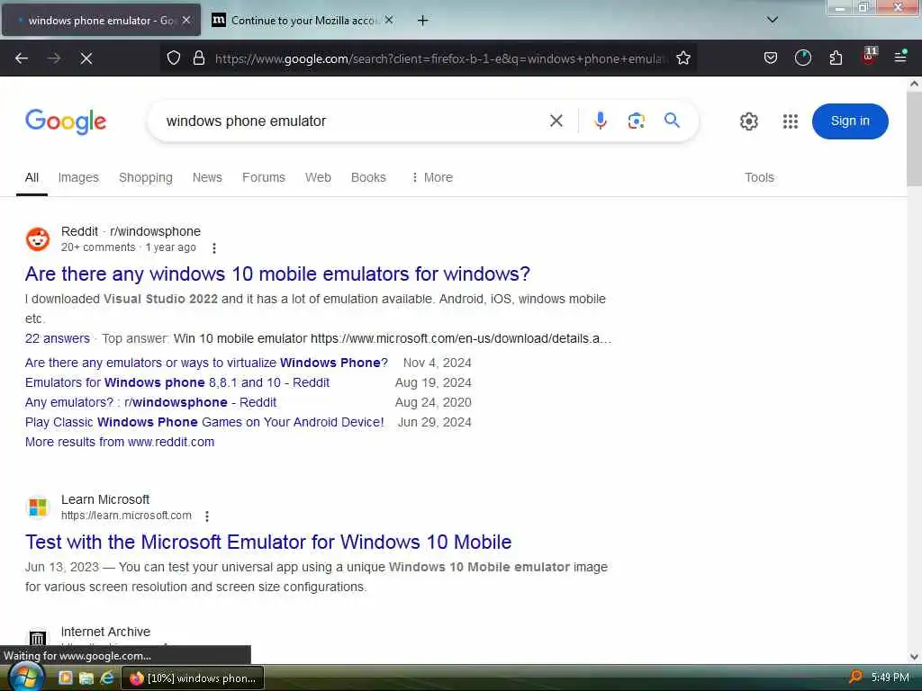Sign in to Google
The image size is (922, 691).
[850, 121]
